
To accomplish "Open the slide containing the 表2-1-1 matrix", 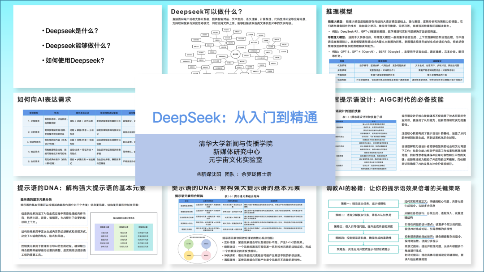I will coord(242,225).
